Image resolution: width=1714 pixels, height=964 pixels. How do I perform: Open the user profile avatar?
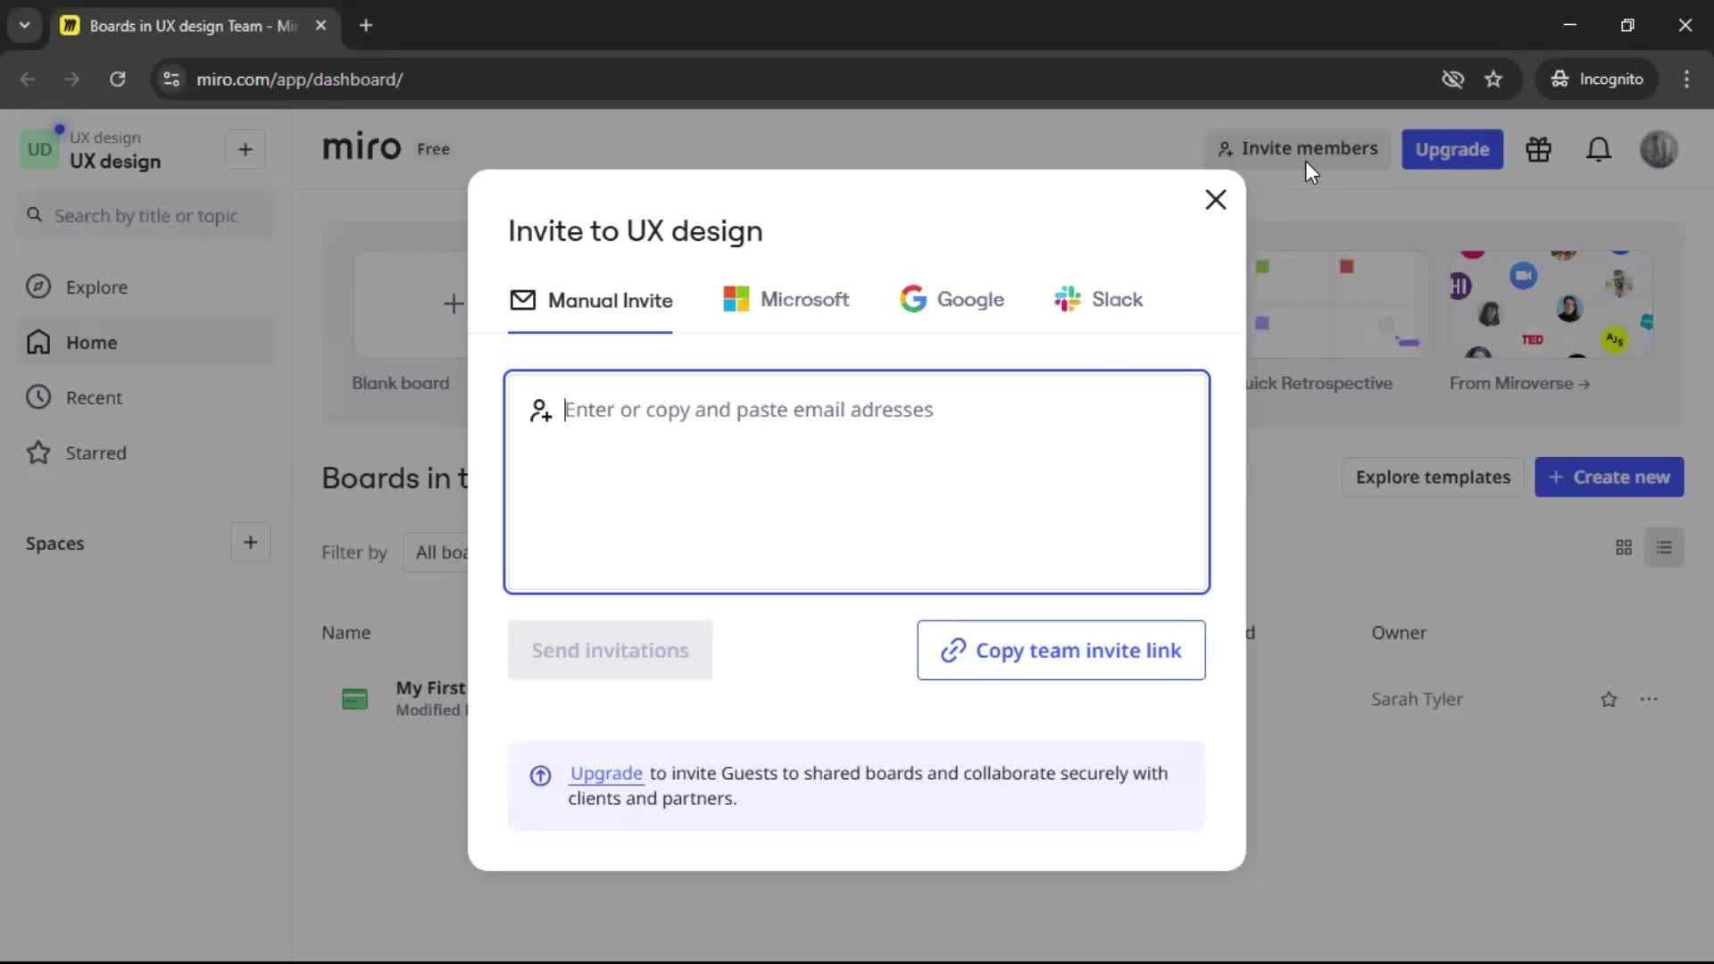(x=1659, y=149)
